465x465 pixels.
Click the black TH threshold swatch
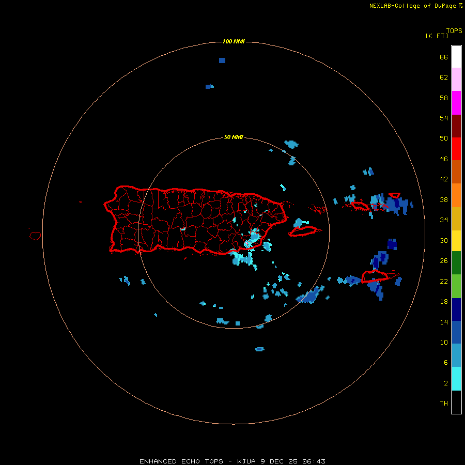point(456,402)
